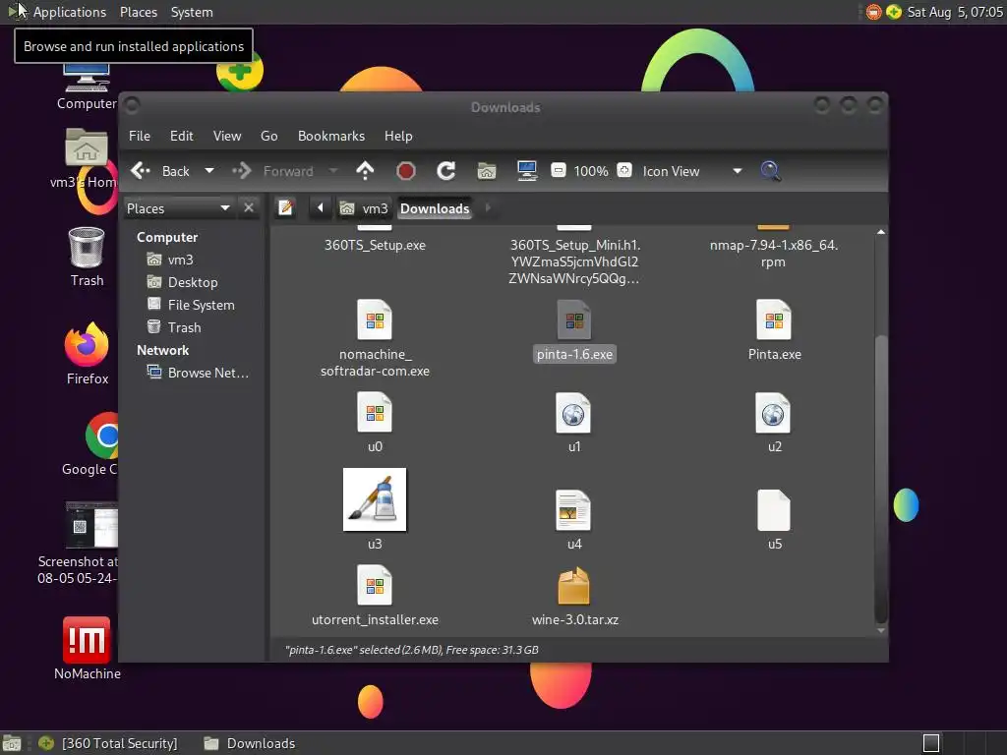Zoom in with the plus icon
This screenshot has height=755, width=1007.
pos(624,171)
